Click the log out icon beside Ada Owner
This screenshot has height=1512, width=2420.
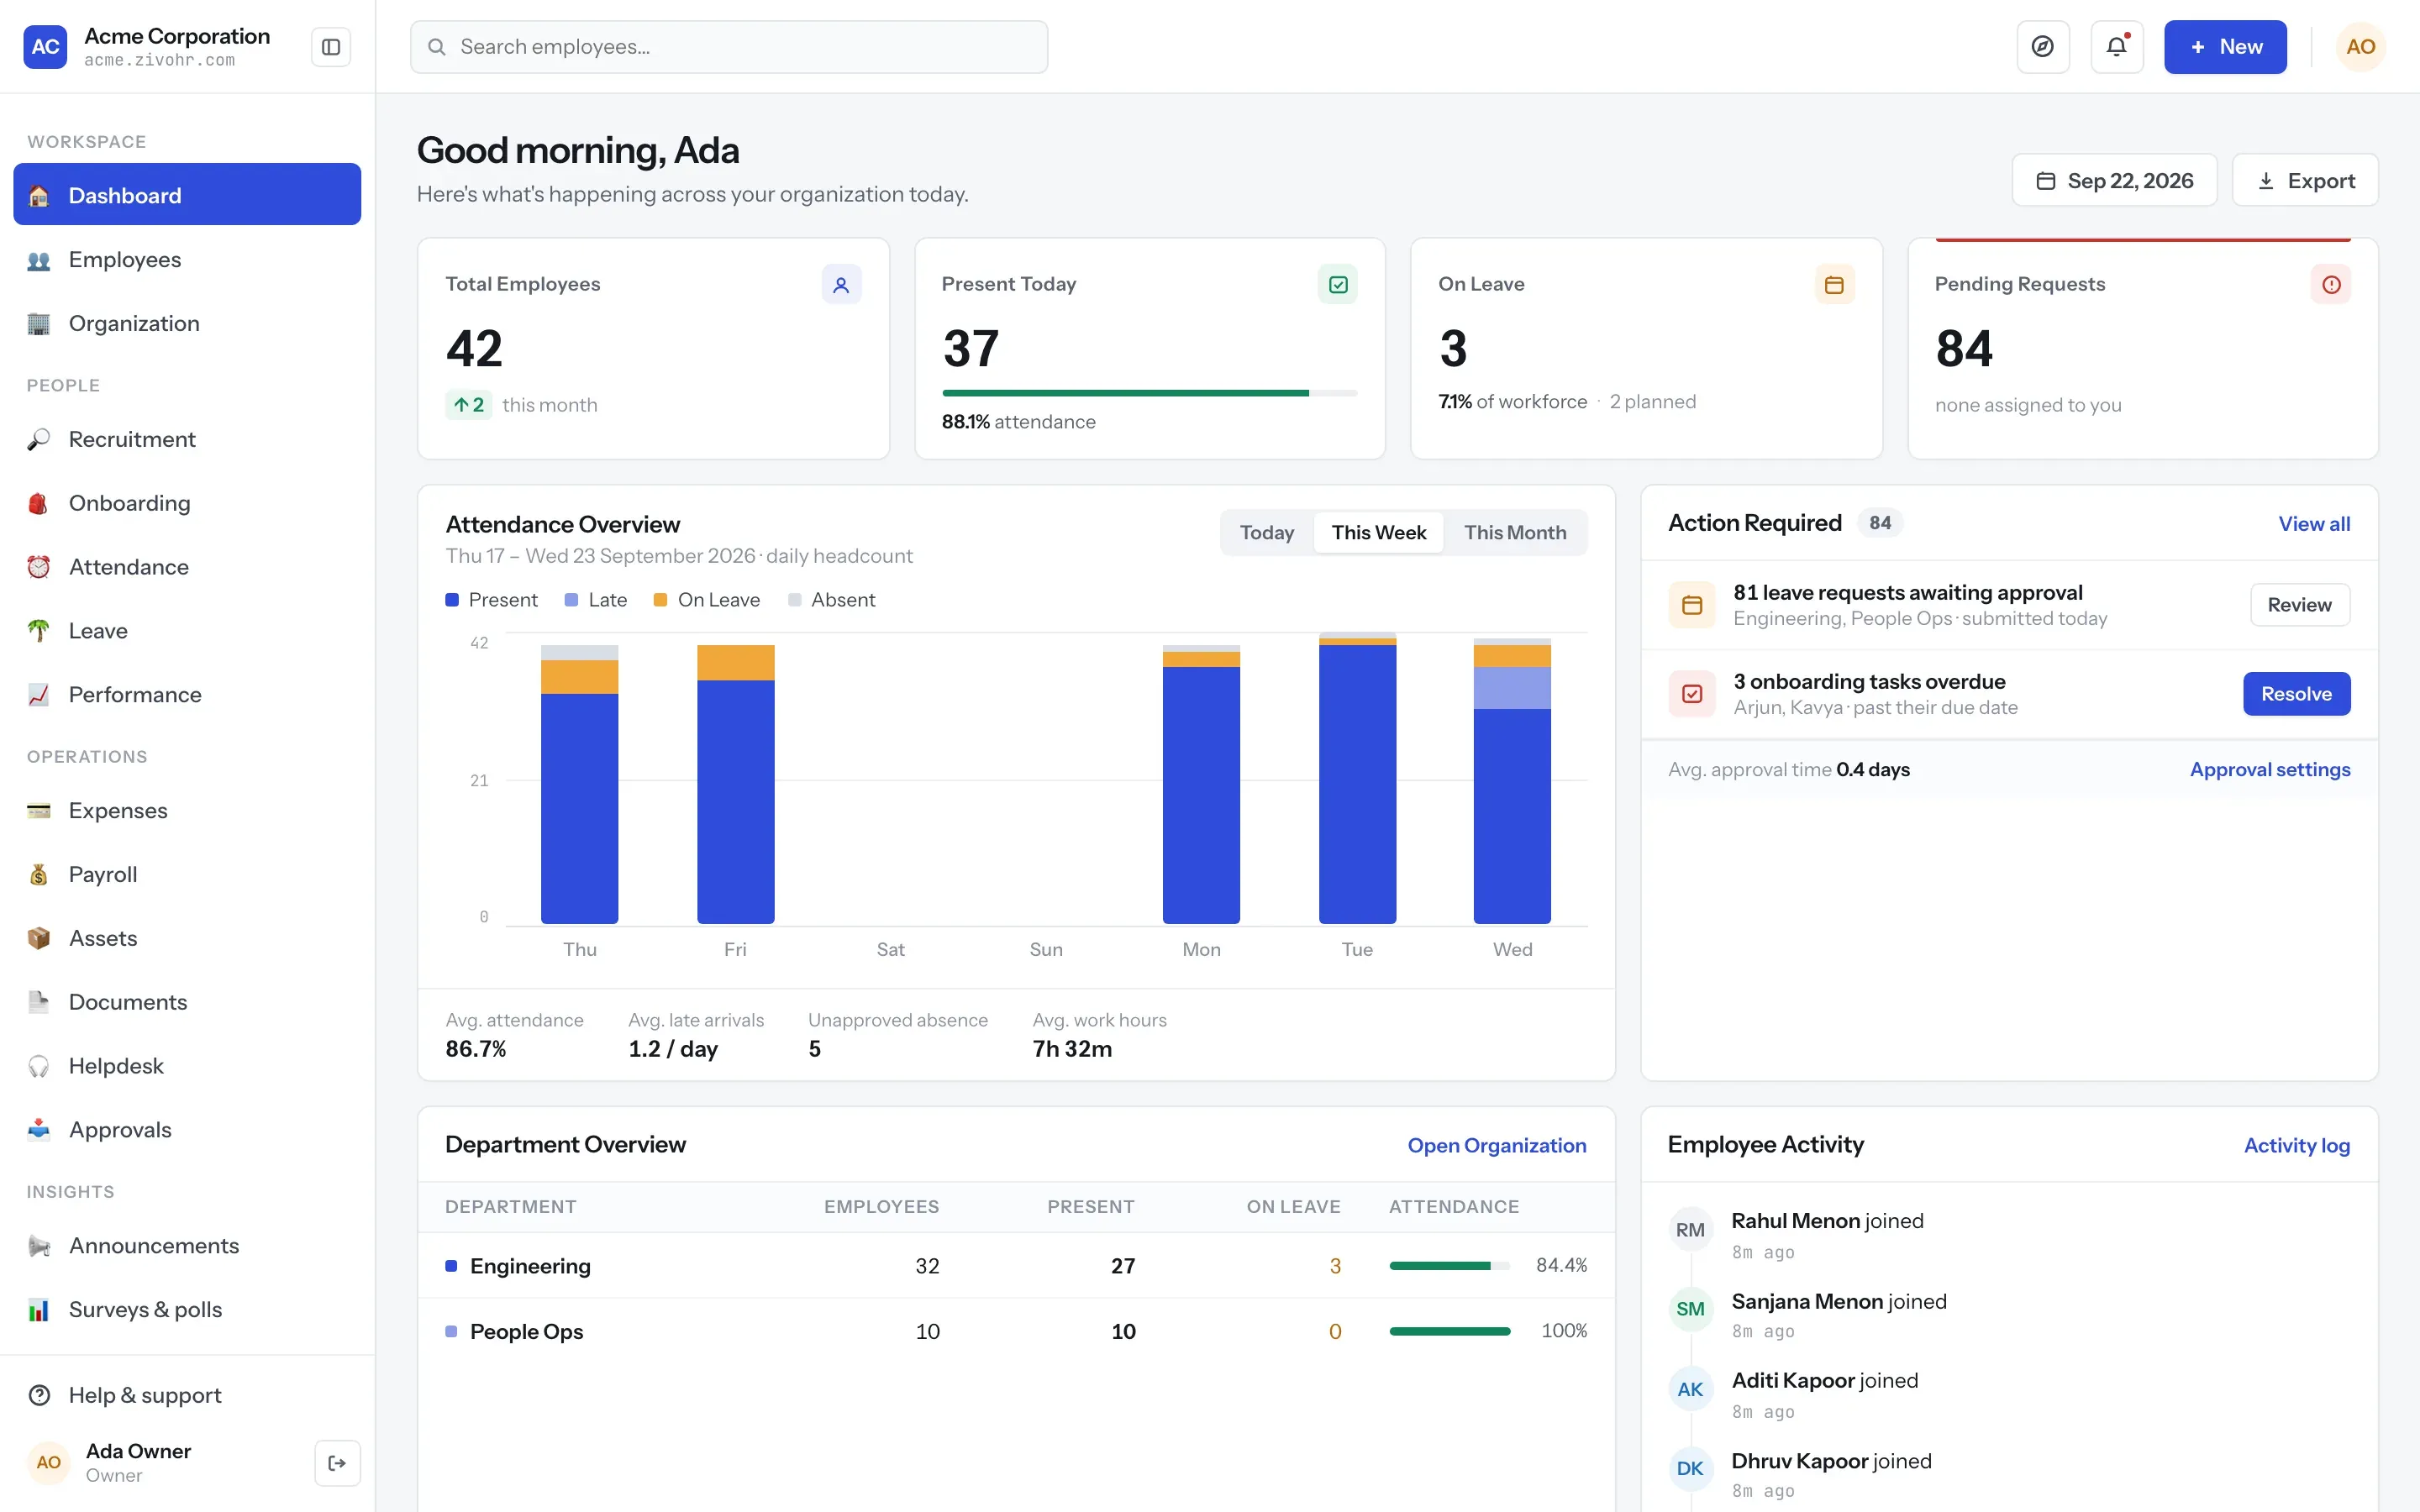[337, 1462]
